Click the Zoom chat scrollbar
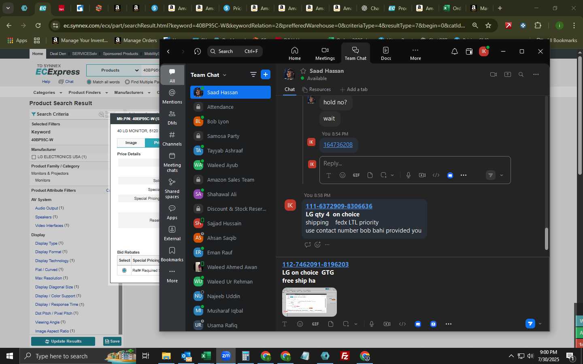Screen dimensions: 583x364 546,239
